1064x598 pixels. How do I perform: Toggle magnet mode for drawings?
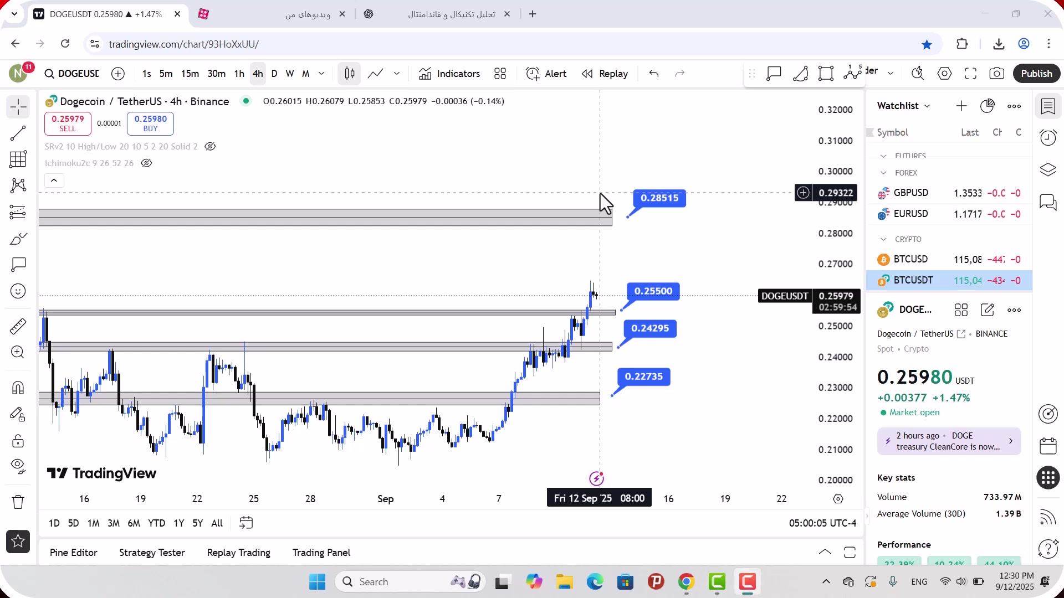[x=18, y=388]
